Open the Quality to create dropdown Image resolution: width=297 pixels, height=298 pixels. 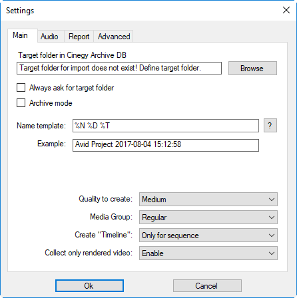point(208,200)
